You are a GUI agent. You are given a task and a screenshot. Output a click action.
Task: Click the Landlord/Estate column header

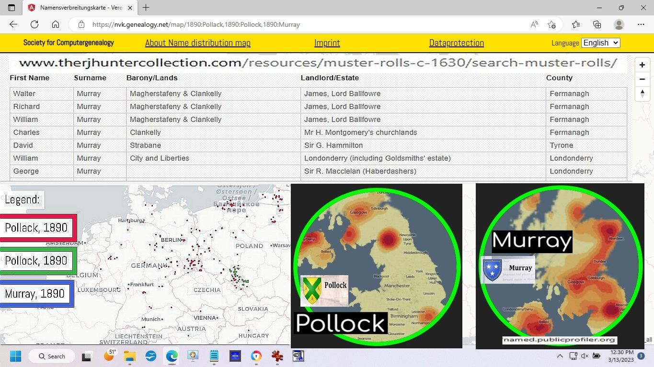pyautogui.click(x=330, y=78)
